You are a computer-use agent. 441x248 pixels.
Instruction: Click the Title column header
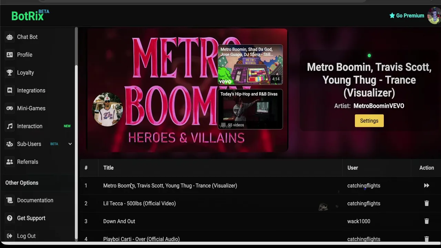[108, 168]
